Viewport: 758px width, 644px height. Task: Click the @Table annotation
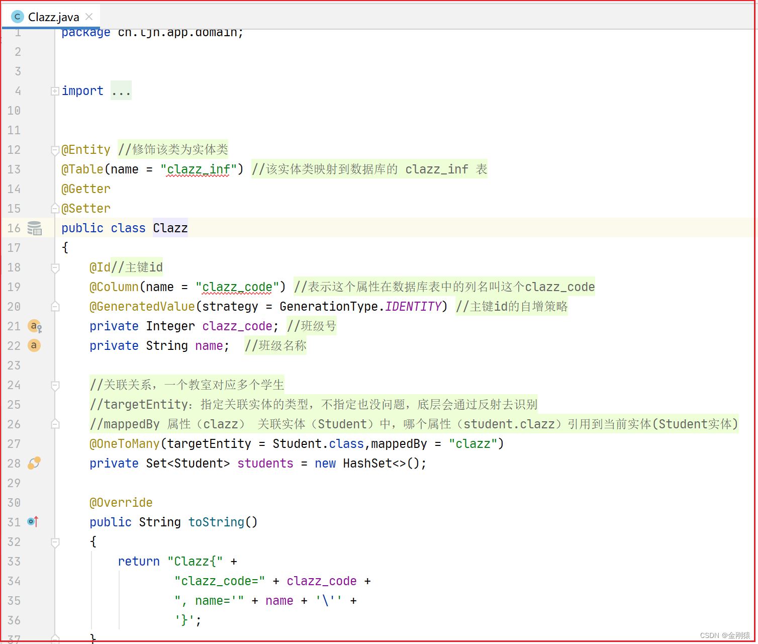tap(82, 169)
